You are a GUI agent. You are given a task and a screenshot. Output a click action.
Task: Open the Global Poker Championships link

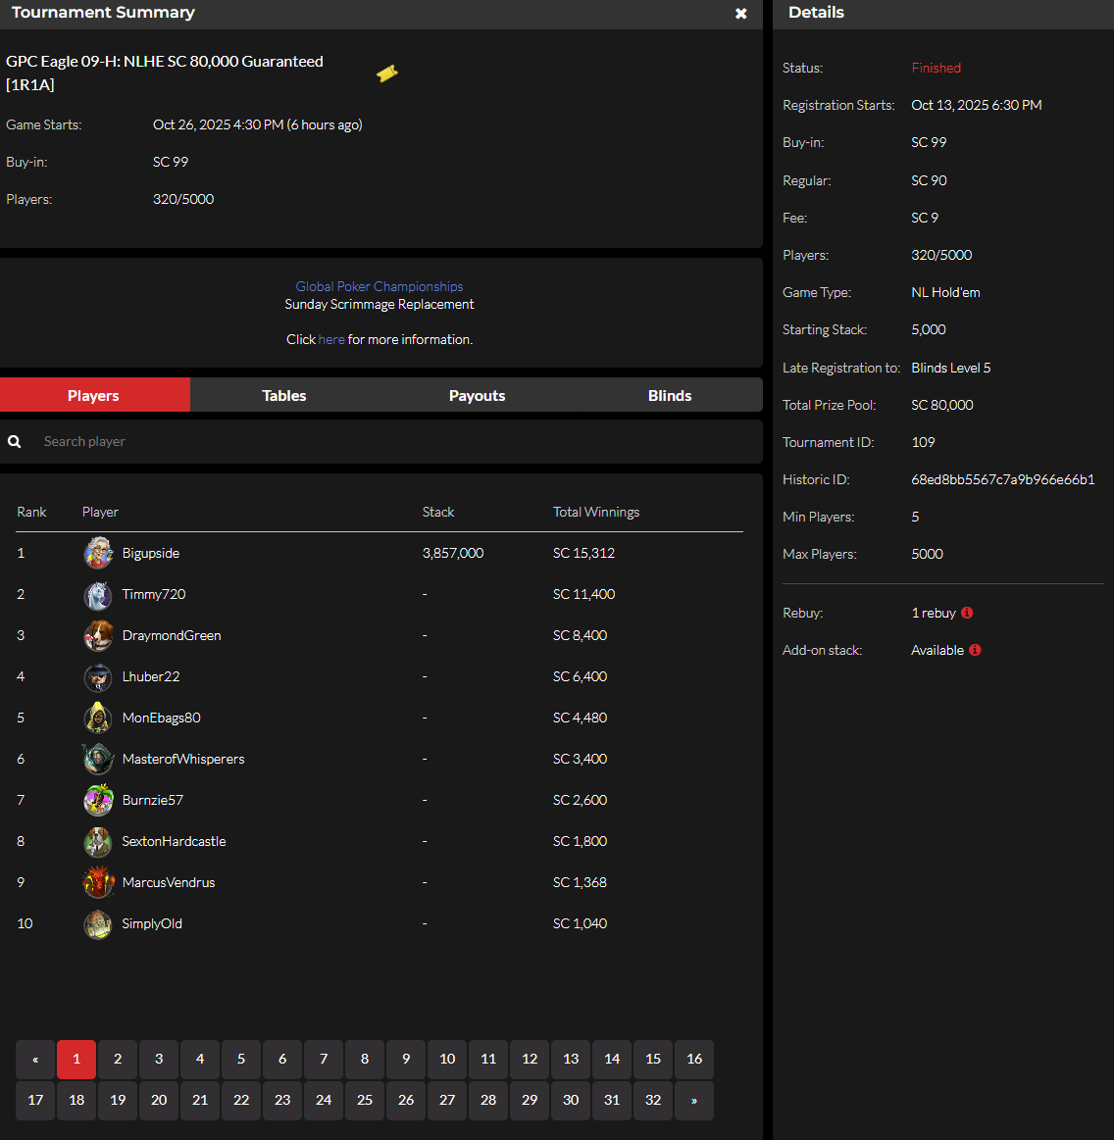[x=379, y=286]
